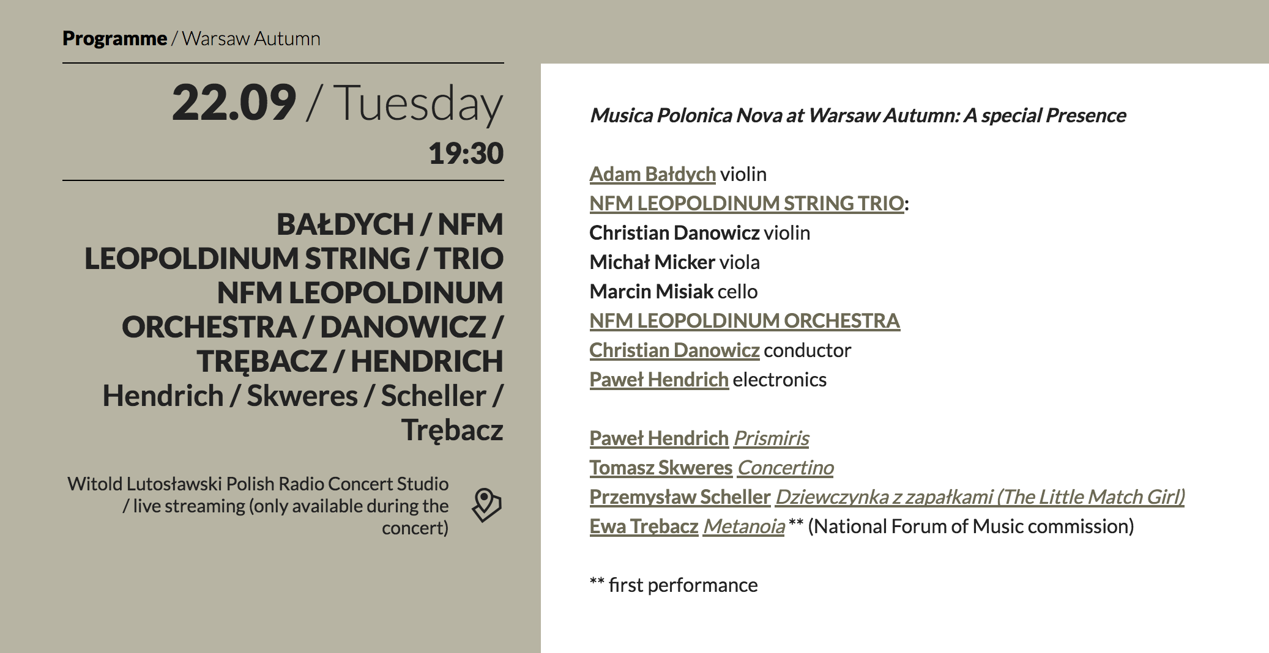Viewport: 1269px width, 653px height.
Task: Open Paweł Hendrich electronics performer link
Action: coord(659,380)
